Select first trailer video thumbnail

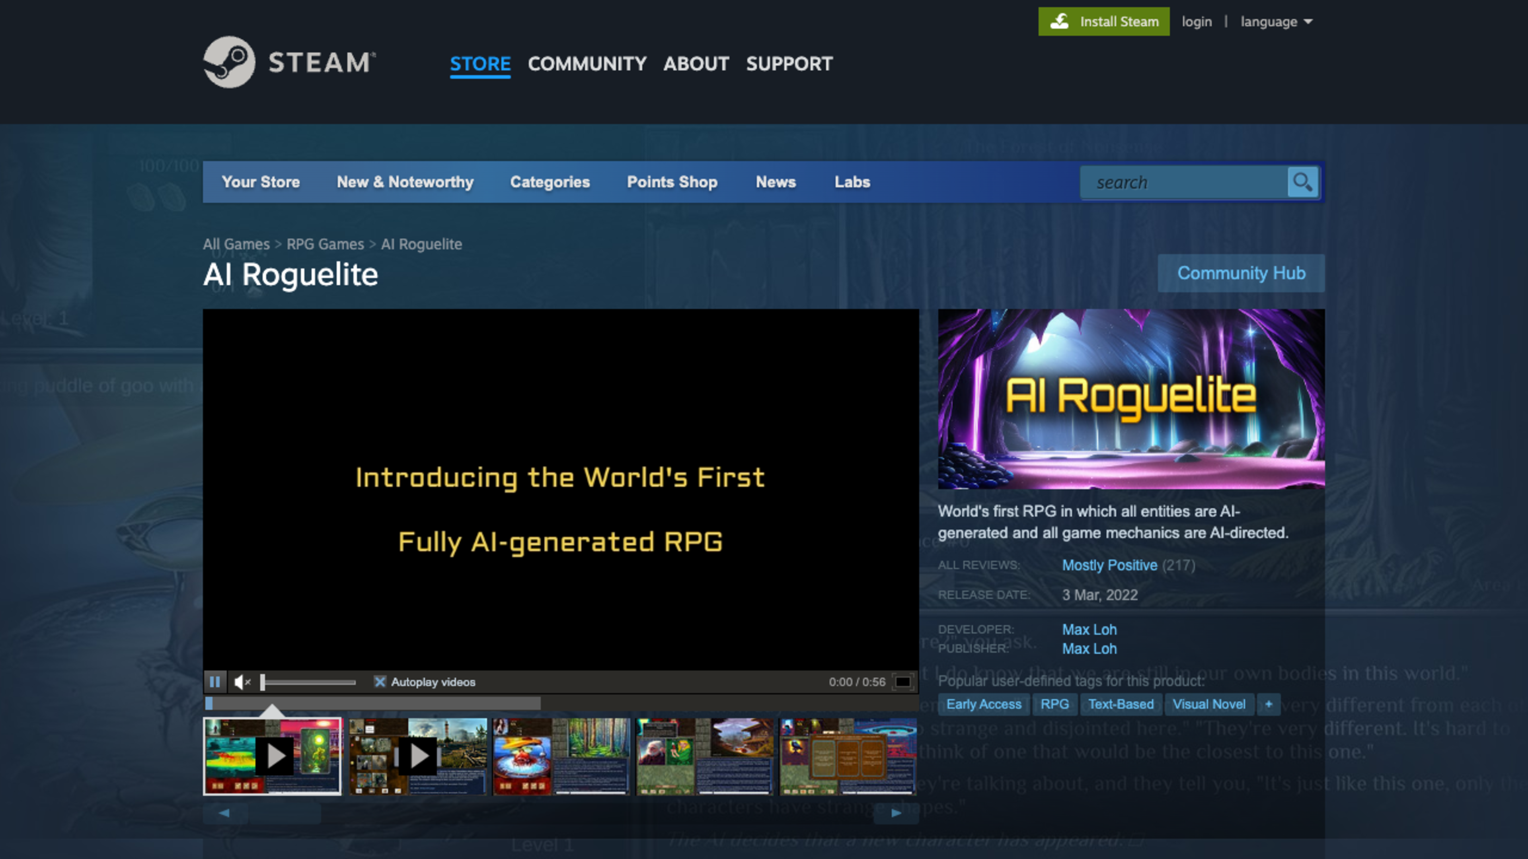coord(272,756)
